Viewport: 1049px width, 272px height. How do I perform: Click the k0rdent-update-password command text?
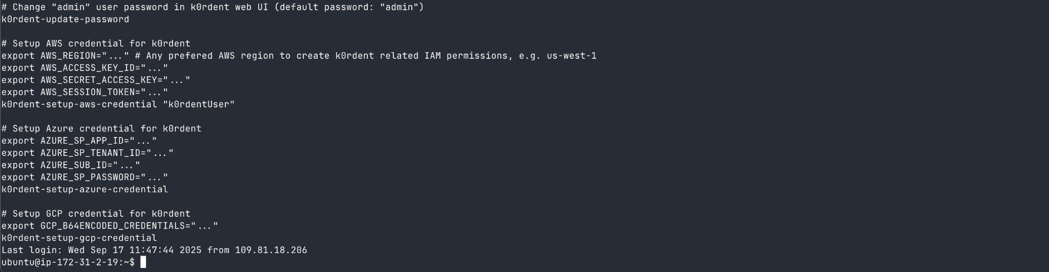pyautogui.click(x=65, y=19)
